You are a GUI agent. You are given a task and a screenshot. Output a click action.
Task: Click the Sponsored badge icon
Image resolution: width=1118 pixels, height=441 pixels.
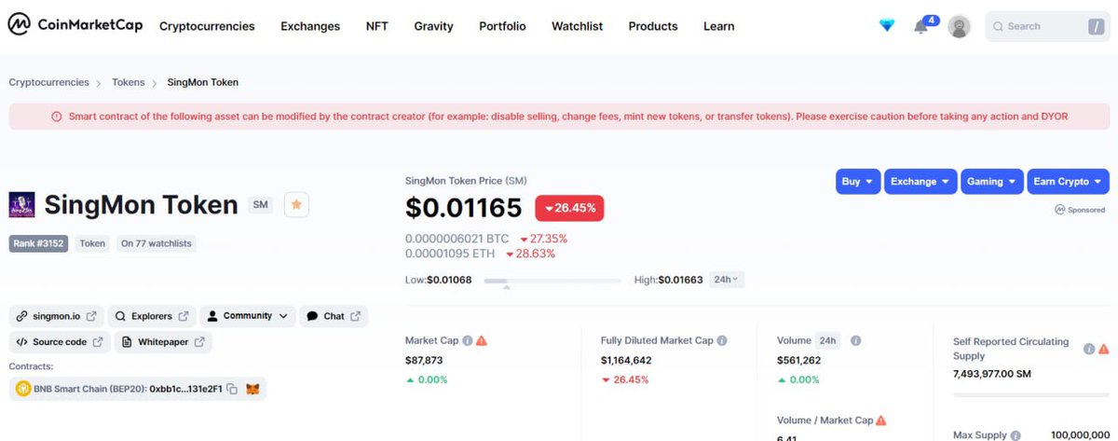coord(1060,210)
